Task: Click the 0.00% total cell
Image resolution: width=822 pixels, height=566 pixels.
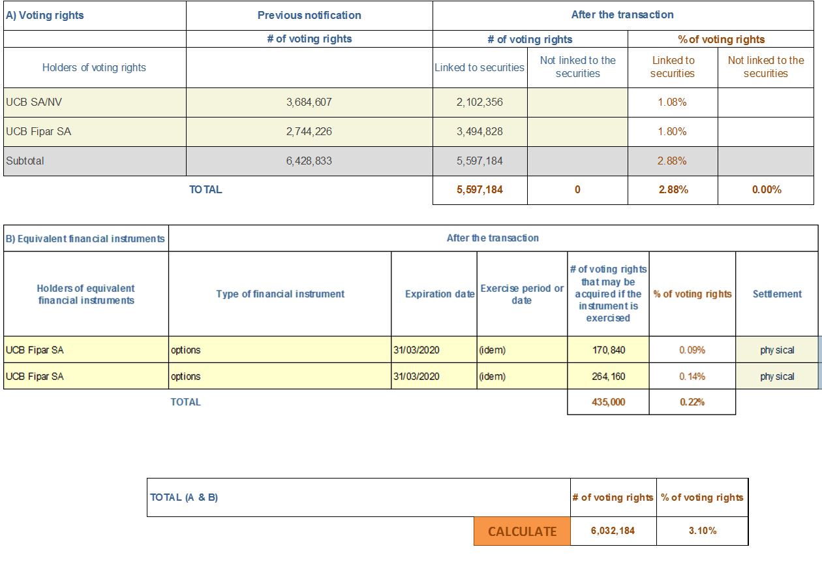Action: [x=766, y=190]
